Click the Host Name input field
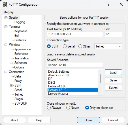 75,34
